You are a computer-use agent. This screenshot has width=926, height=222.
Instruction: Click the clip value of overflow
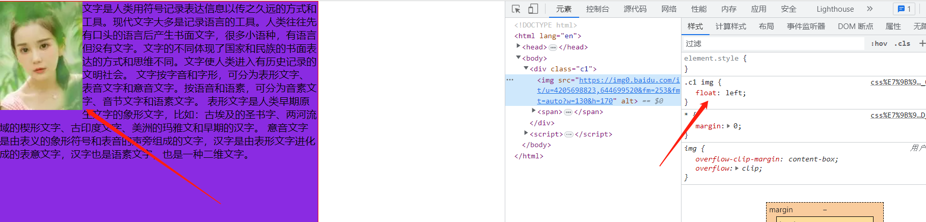click(x=750, y=168)
